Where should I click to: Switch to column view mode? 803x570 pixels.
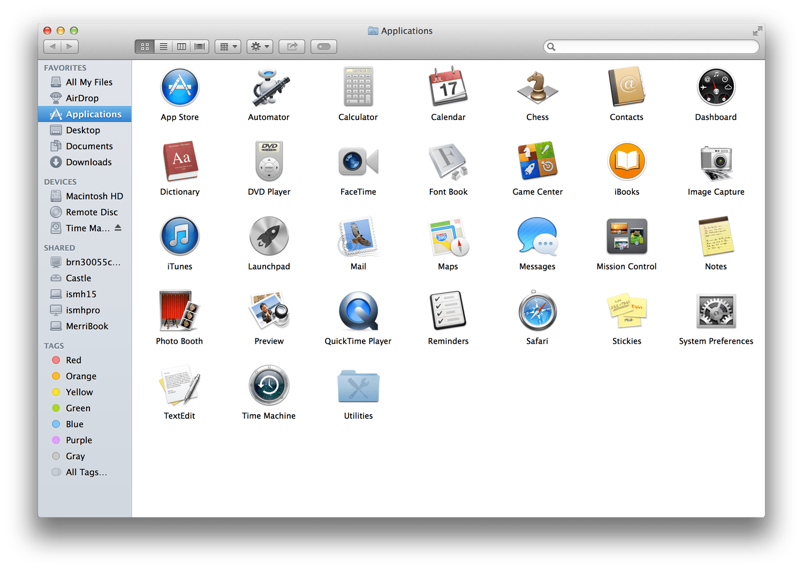(x=181, y=47)
